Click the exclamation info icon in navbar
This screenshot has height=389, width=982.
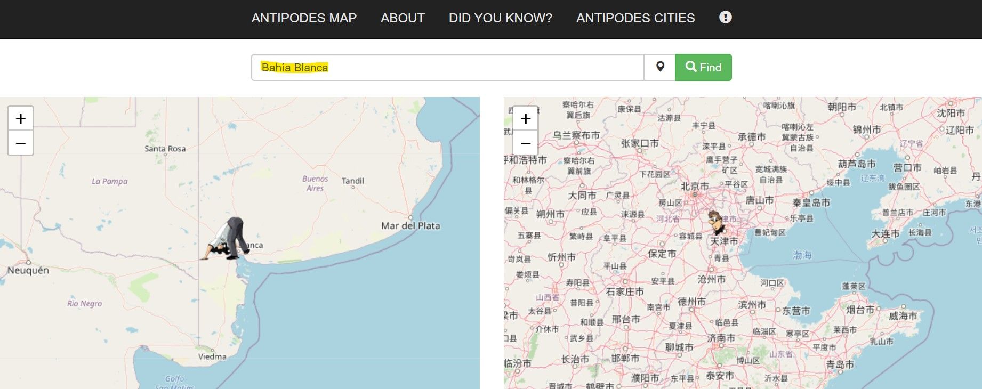pyautogui.click(x=725, y=18)
